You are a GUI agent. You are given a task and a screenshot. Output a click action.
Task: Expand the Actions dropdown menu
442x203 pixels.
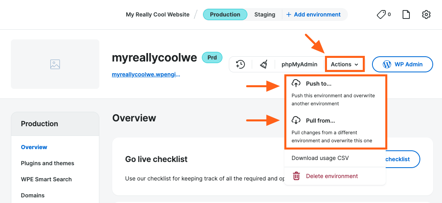(345, 64)
